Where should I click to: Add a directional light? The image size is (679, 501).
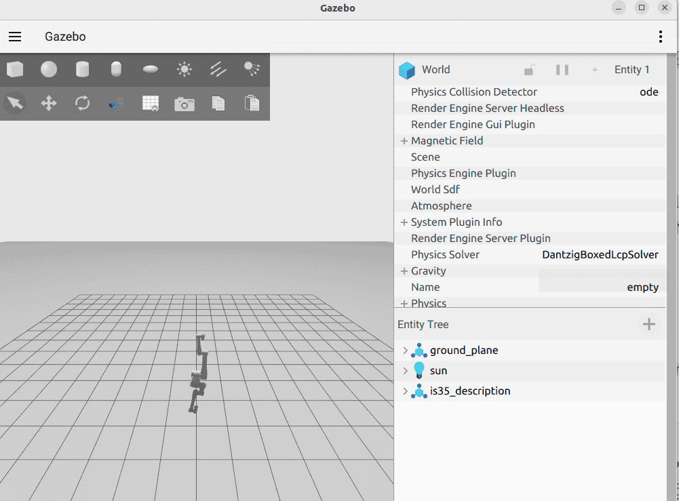coord(218,69)
